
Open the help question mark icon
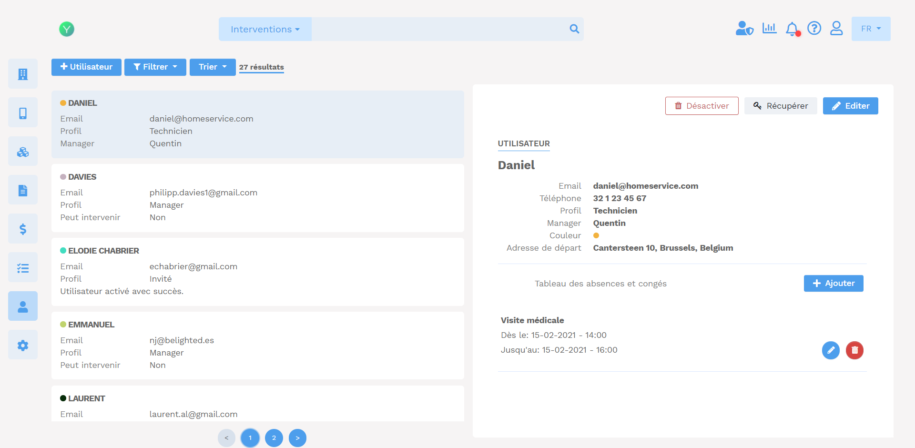(x=814, y=28)
